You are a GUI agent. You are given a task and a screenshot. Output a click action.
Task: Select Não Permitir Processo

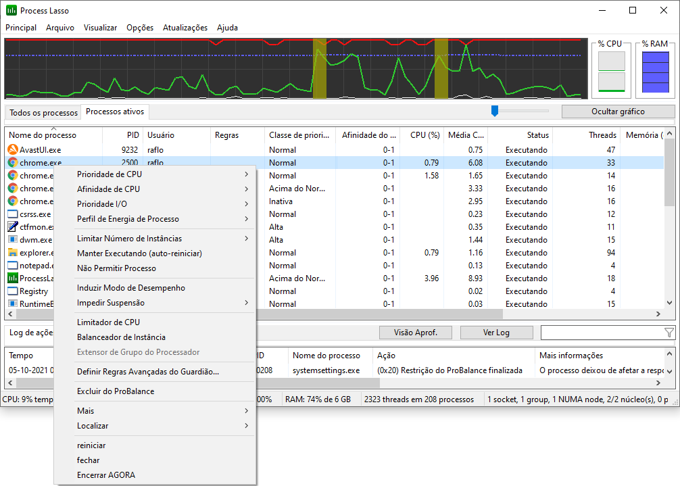(x=117, y=268)
